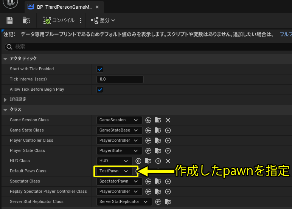
Task: Open the Spectator Class dropdown
Action: (120, 181)
